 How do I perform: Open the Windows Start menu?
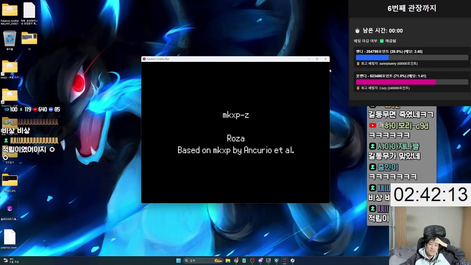pyautogui.click(x=178, y=261)
